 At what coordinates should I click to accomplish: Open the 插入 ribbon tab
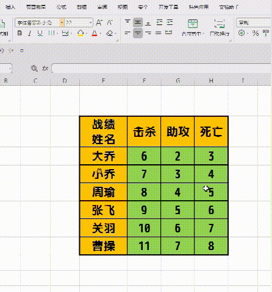[10, 7]
